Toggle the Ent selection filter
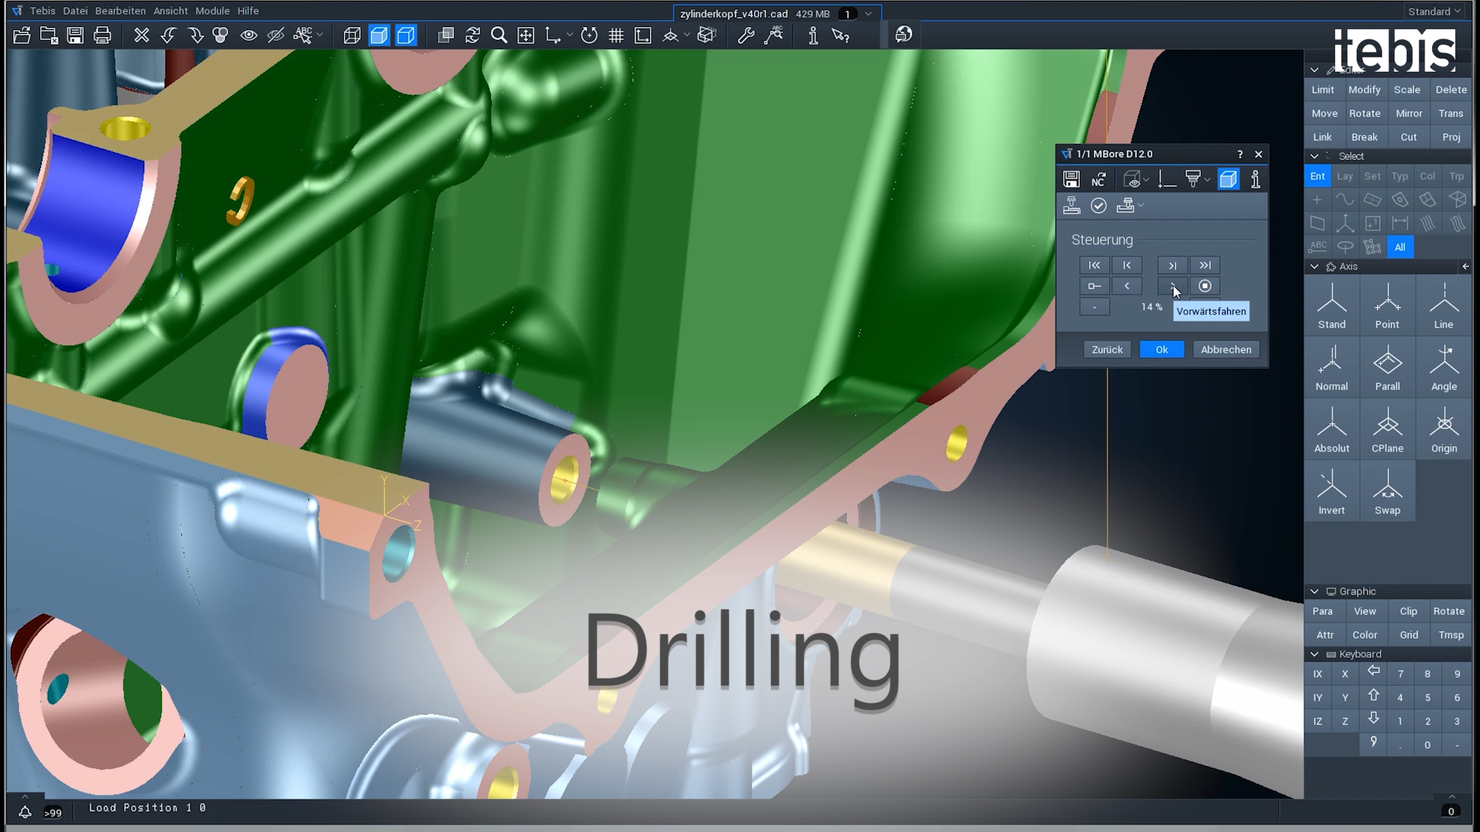Screen dimensions: 1480x832 [1317, 176]
